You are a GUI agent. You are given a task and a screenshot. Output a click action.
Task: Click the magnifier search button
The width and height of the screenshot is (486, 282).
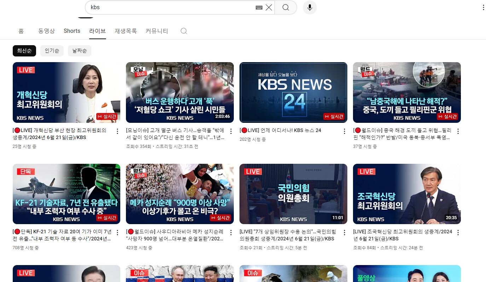coord(286,7)
